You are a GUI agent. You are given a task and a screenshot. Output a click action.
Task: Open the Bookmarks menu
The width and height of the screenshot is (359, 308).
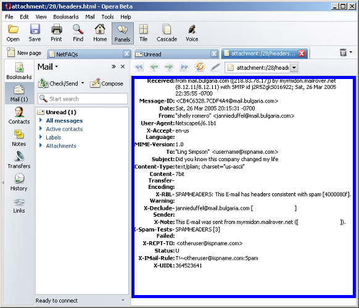point(66,17)
